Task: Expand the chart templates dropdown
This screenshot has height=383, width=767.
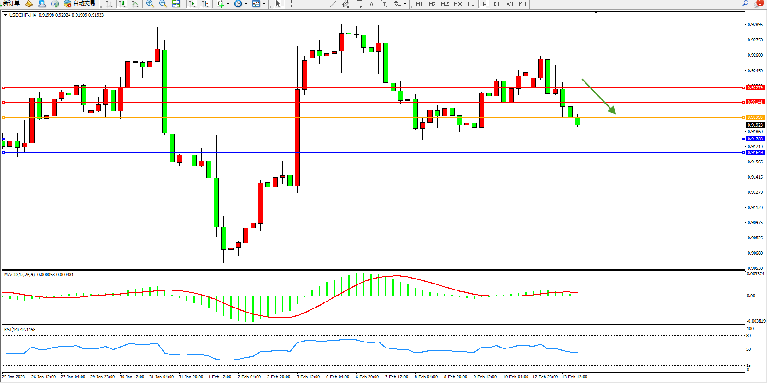Action: pos(264,4)
